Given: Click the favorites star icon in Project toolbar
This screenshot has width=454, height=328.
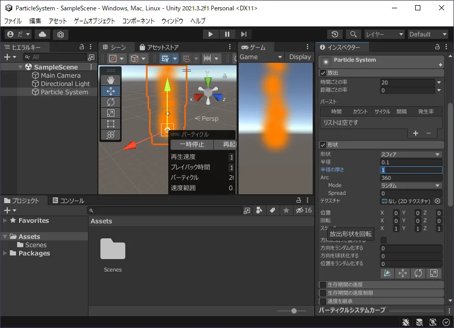Looking at the screenshot, I should pyautogui.click(x=286, y=210).
